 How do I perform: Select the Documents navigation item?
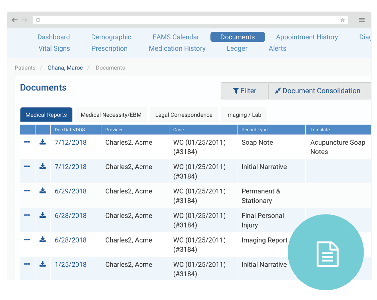(237, 37)
